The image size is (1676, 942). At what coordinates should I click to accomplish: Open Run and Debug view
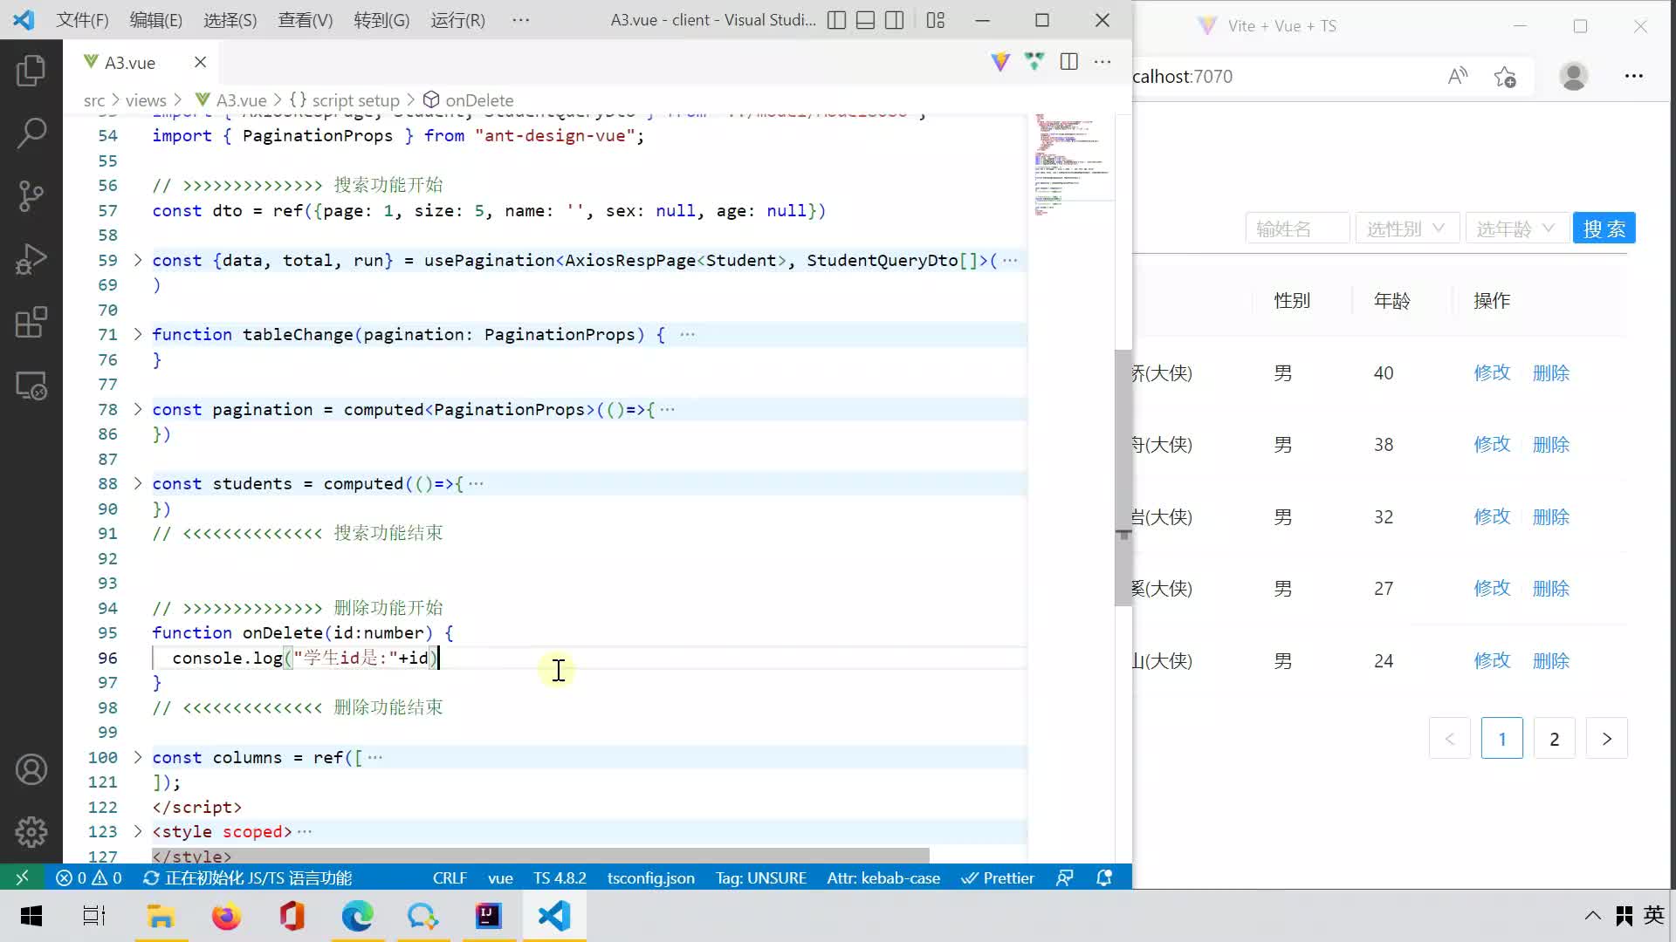(31, 259)
